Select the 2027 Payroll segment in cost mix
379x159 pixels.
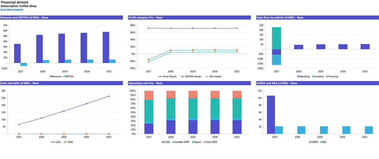pos(149,111)
